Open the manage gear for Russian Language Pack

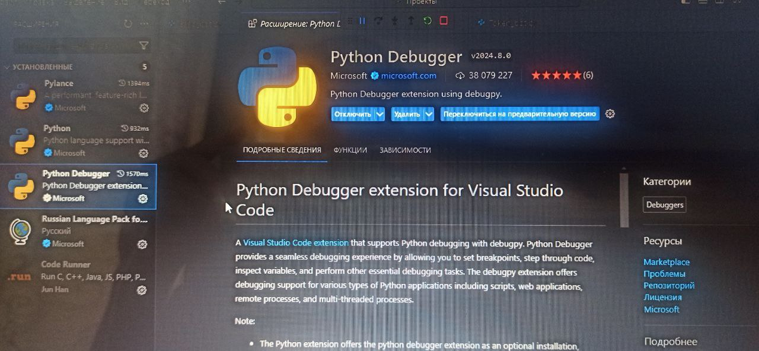[x=142, y=245]
